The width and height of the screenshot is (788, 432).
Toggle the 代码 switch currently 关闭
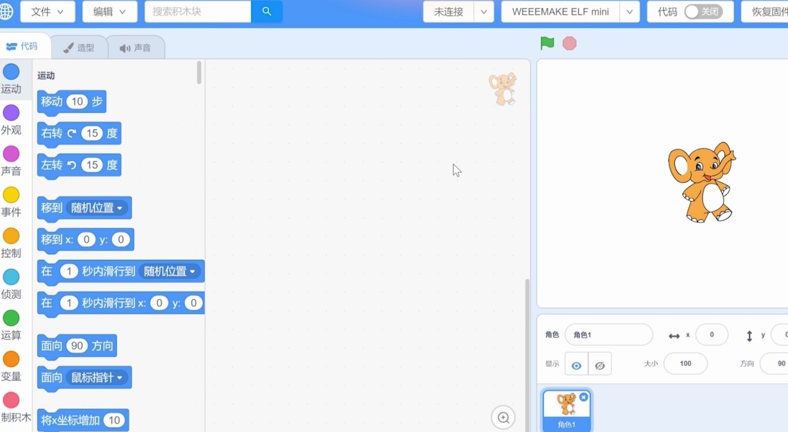pos(703,12)
